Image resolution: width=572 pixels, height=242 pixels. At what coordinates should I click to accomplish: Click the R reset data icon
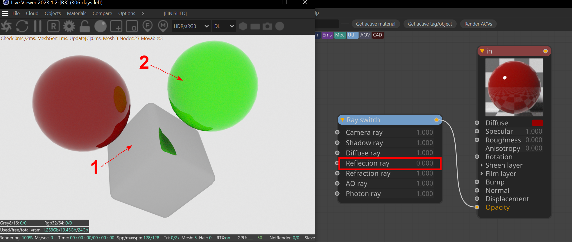tap(53, 26)
